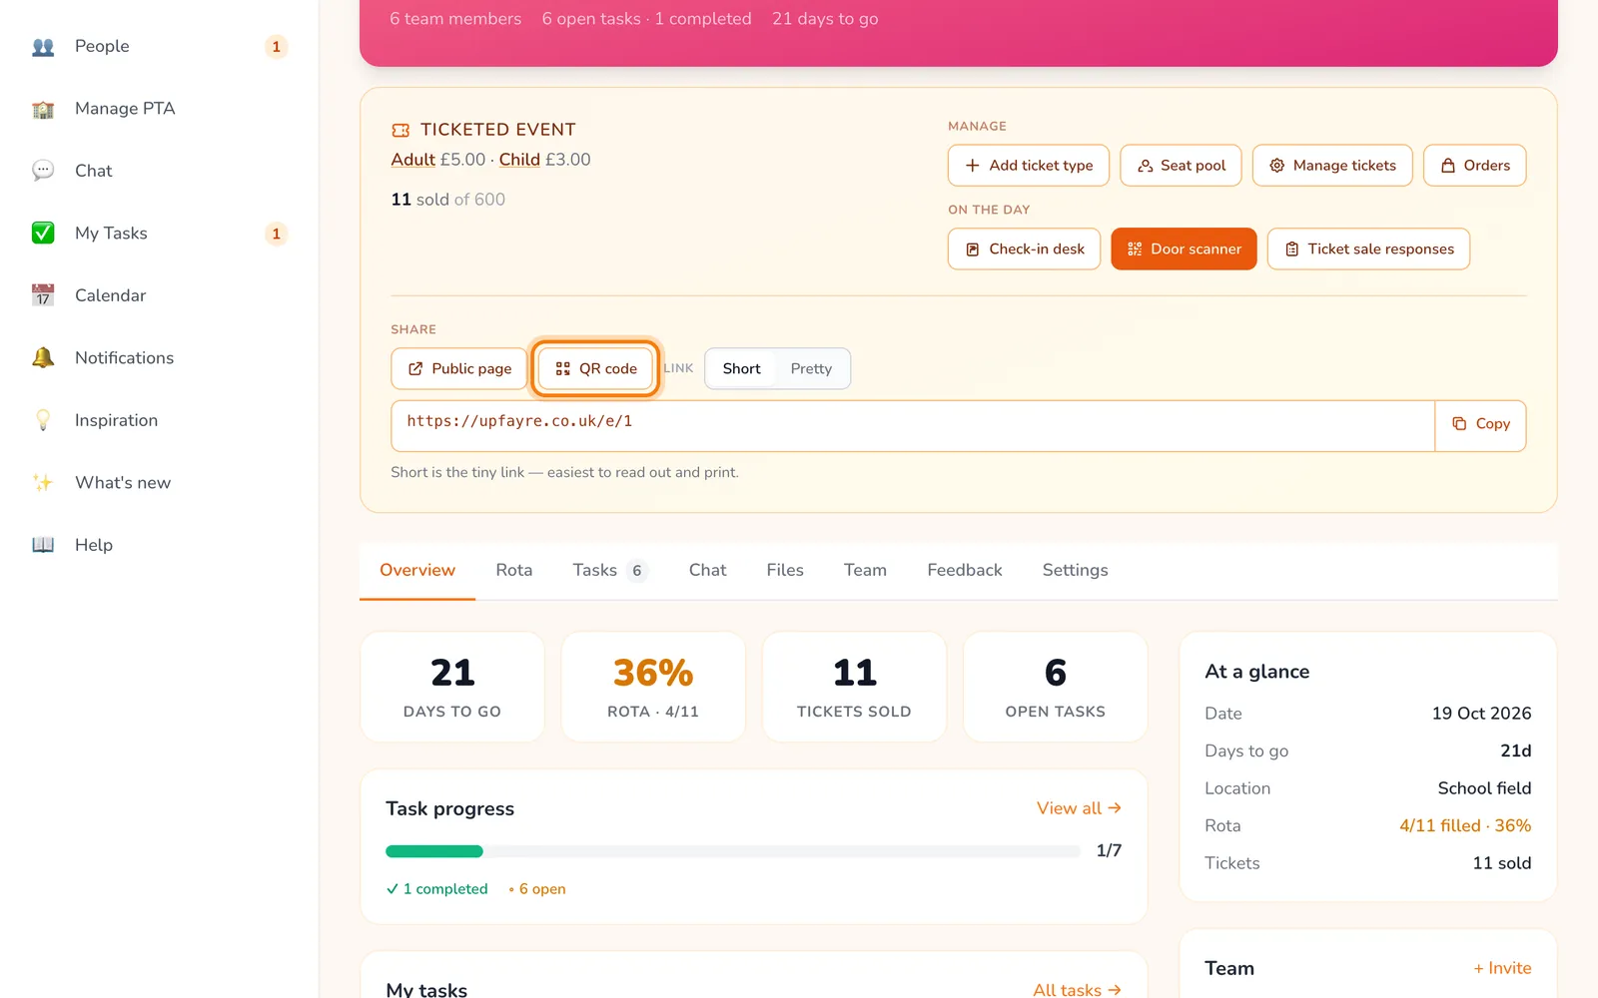This screenshot has width=1598, height=998.
Task: Click the 21 Days to go card
Action: (452, 687)
